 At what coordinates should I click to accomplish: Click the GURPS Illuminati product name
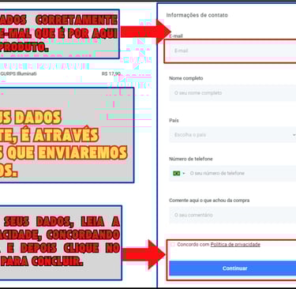click(x=18, y=73)
